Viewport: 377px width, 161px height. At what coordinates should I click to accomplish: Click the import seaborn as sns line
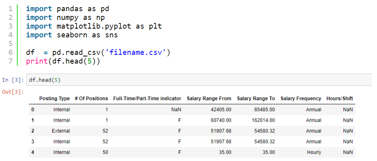[x=72, y=35]
